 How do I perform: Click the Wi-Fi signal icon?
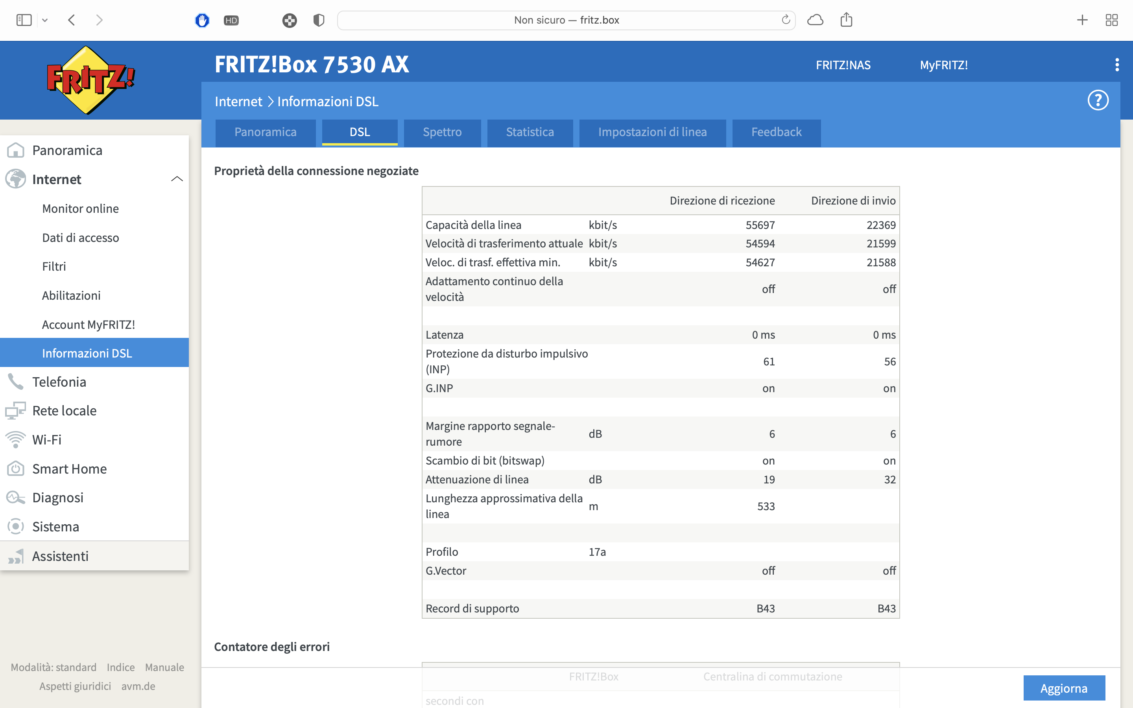15,440
